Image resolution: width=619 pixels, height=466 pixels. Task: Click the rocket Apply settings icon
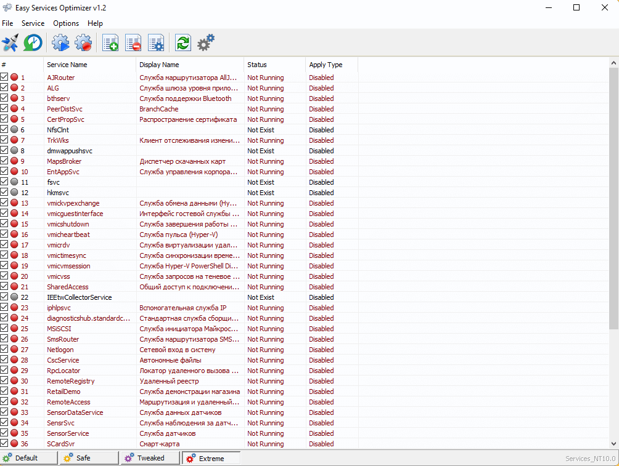point(10,42)
